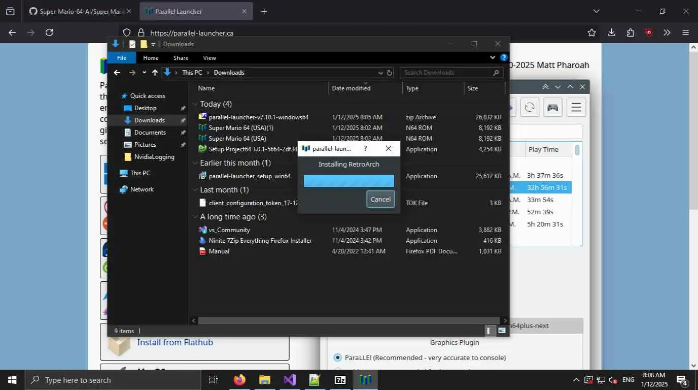Click the blue Explorer help icon
Screen dimensions: 698x390
(504, 57)
